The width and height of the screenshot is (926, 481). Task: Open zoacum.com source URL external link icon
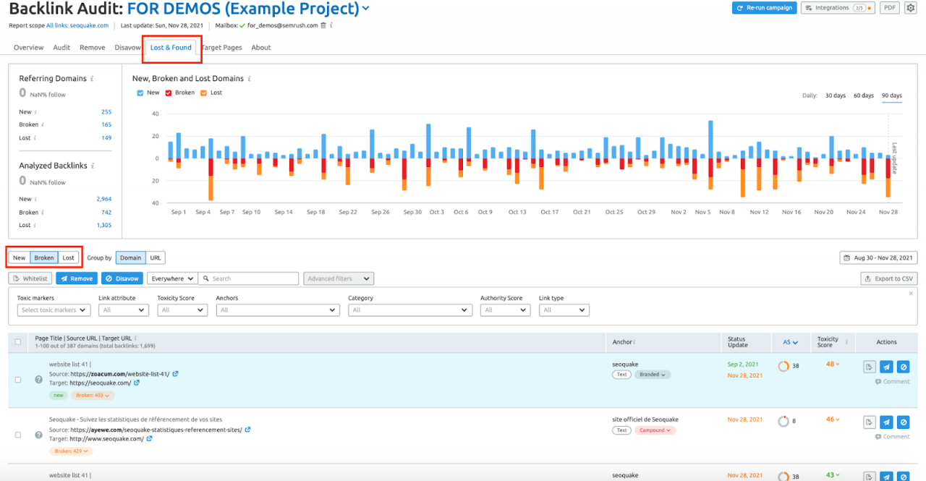(175, 374)
